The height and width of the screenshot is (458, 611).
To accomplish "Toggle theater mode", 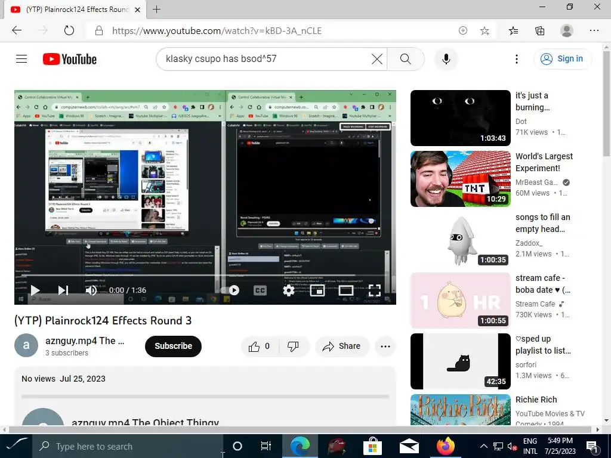I will 345,290.
